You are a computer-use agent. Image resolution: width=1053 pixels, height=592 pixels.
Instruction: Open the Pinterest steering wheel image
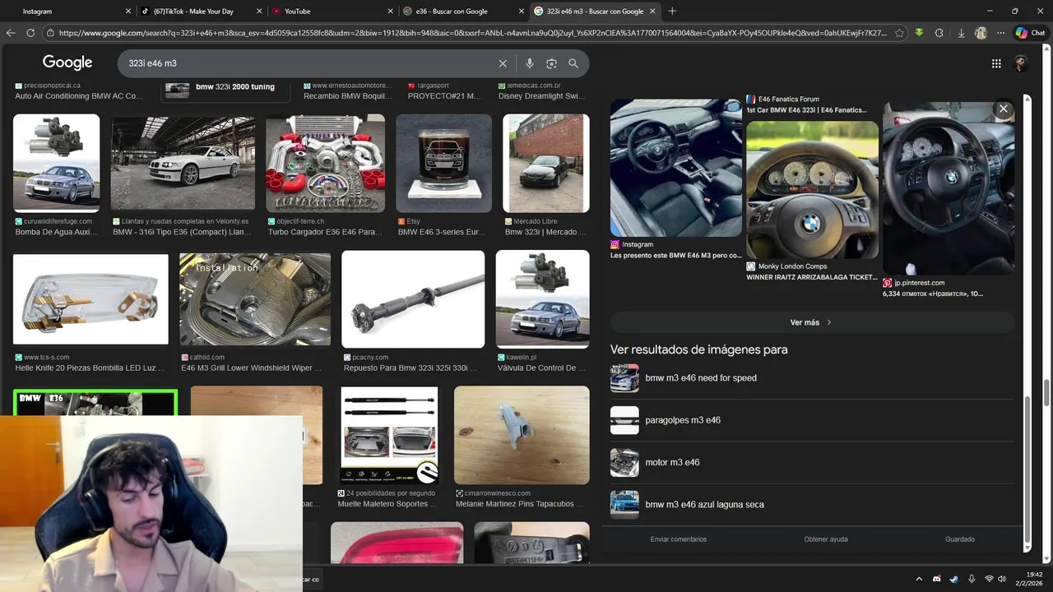[x=949, y=188]
